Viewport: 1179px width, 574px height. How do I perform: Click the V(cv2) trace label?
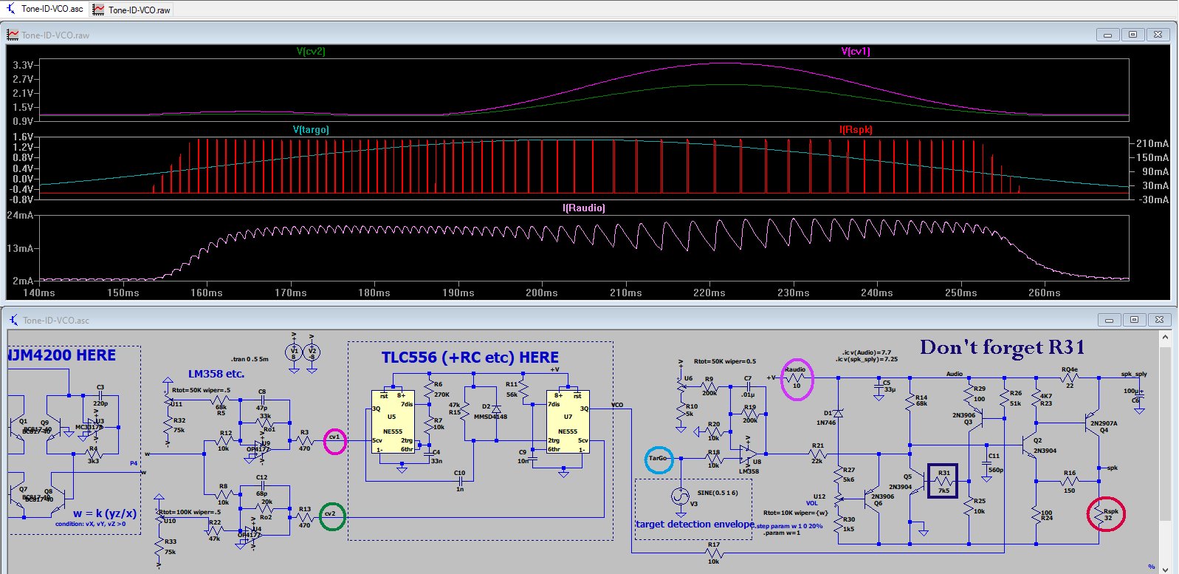point(311,52)
